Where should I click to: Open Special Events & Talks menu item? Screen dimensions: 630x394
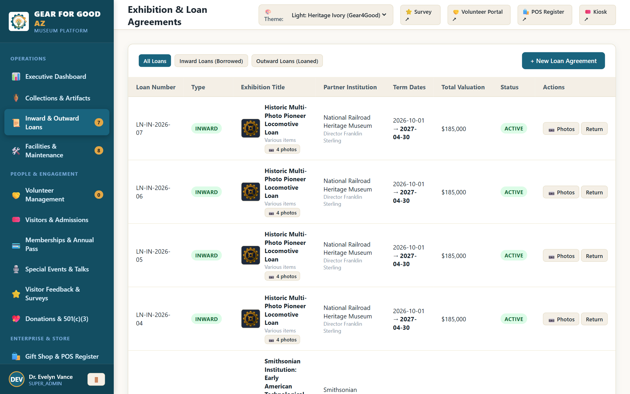(57, 269)
